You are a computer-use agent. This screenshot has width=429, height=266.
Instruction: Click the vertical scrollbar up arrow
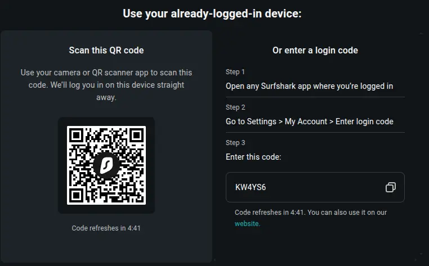click(x=421, y=34)
